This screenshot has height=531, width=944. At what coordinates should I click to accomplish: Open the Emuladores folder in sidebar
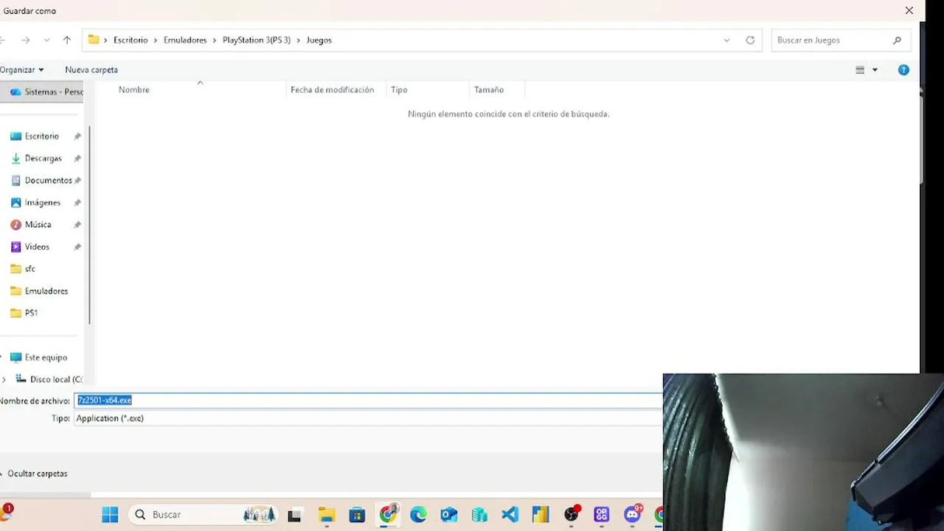(x=46, y=291)
